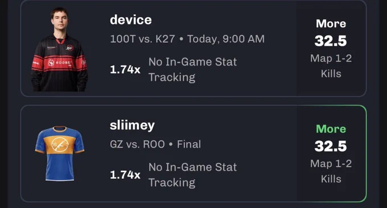Choose More on device's 32.5 kills
This screenshot has width=387, height=208.
click(331, 24)
